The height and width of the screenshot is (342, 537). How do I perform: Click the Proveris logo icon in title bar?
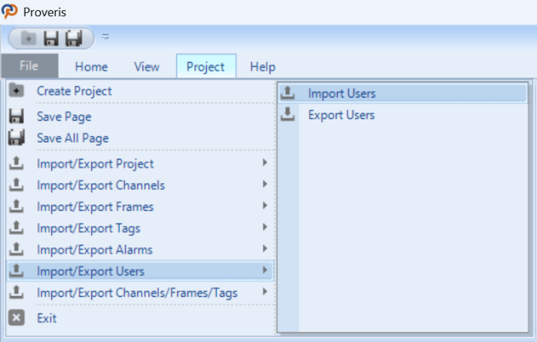tap(9, 12)
